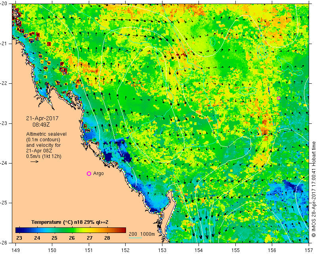Click the Argo legend marker circle
Image resolution: width=317 pixels, height=254 pixels.
pos(89,173)
